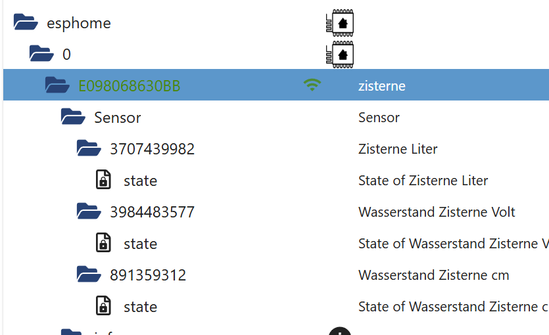The image size is (549, 335).
Task: Collapse the Sensor folder
Action: [x=73, y=116]
